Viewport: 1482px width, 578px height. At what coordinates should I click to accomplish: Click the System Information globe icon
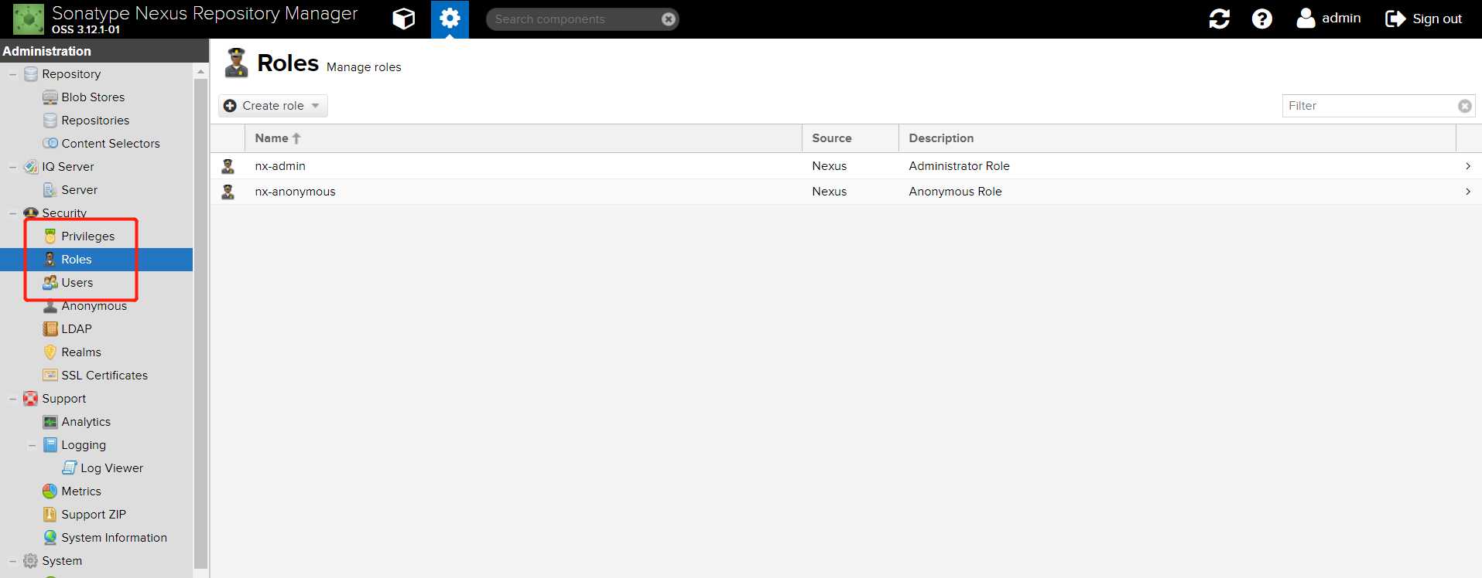point(50,538)
